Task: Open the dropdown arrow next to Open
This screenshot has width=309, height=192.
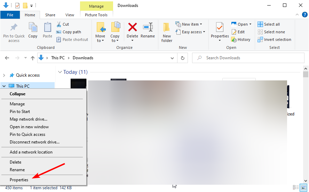Action: (x=250, y=24)
